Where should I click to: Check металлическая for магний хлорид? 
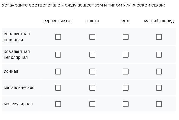point(159,88)
